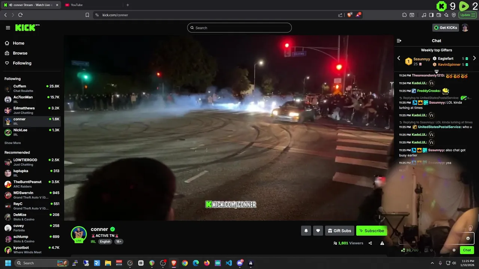Go to previous gifters with left arrow
The width and height of the screenshot is (479, 269).
(399, 58)
